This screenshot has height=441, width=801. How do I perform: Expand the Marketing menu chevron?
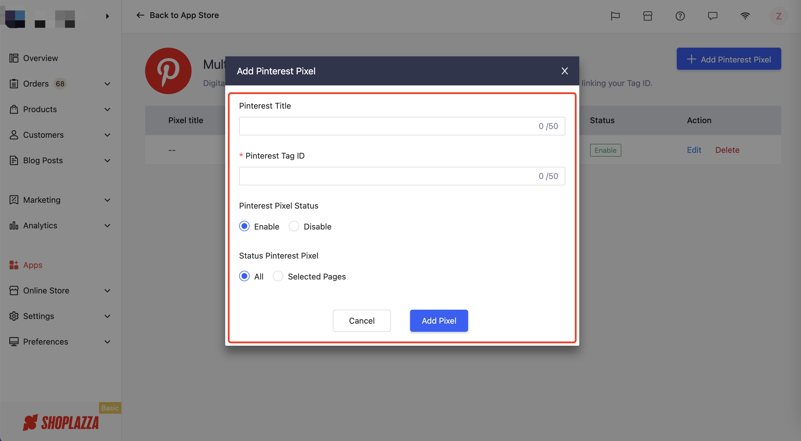(x=107, y=200)
